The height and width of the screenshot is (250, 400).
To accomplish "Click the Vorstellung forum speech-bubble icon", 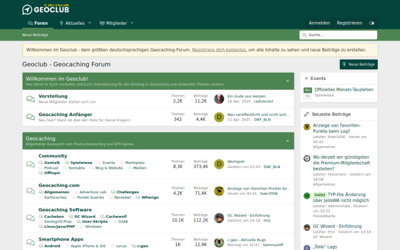I will click(31, 99).
